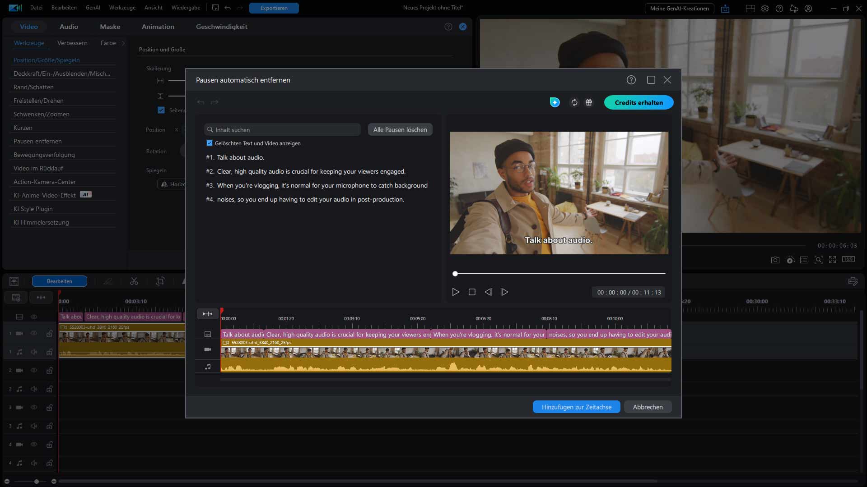The height and width of the screenshot is (487, 867).
Task: Click the play button in the dialog preview
Action: coord(456,292)
